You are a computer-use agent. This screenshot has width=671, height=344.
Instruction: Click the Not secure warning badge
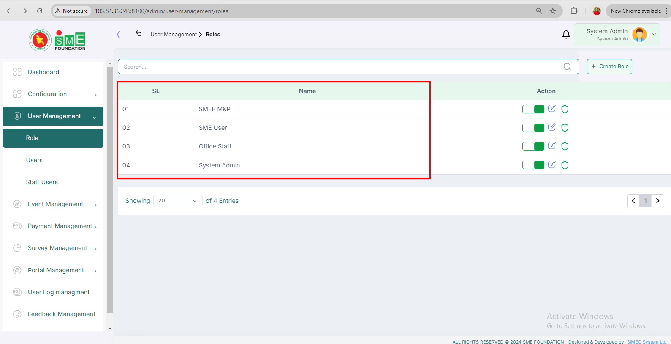pyautogui.click(x=72, y=11)
